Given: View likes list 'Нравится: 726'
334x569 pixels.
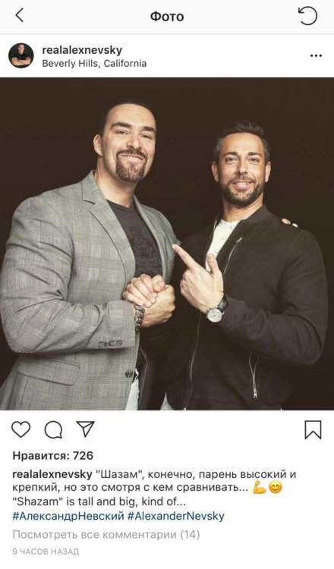Looking at the screenshot, I should click(53, 455).
